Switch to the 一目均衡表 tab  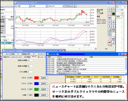(27, 57)
